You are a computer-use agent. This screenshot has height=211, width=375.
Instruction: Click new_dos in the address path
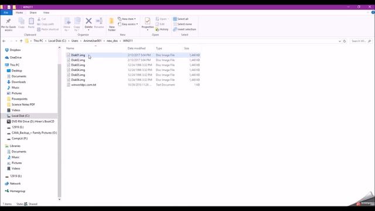[x=112, y=41]
